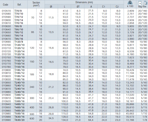Click weight value 45,663
The height and width of the screenshot is (122, 148).
[130, 114]
